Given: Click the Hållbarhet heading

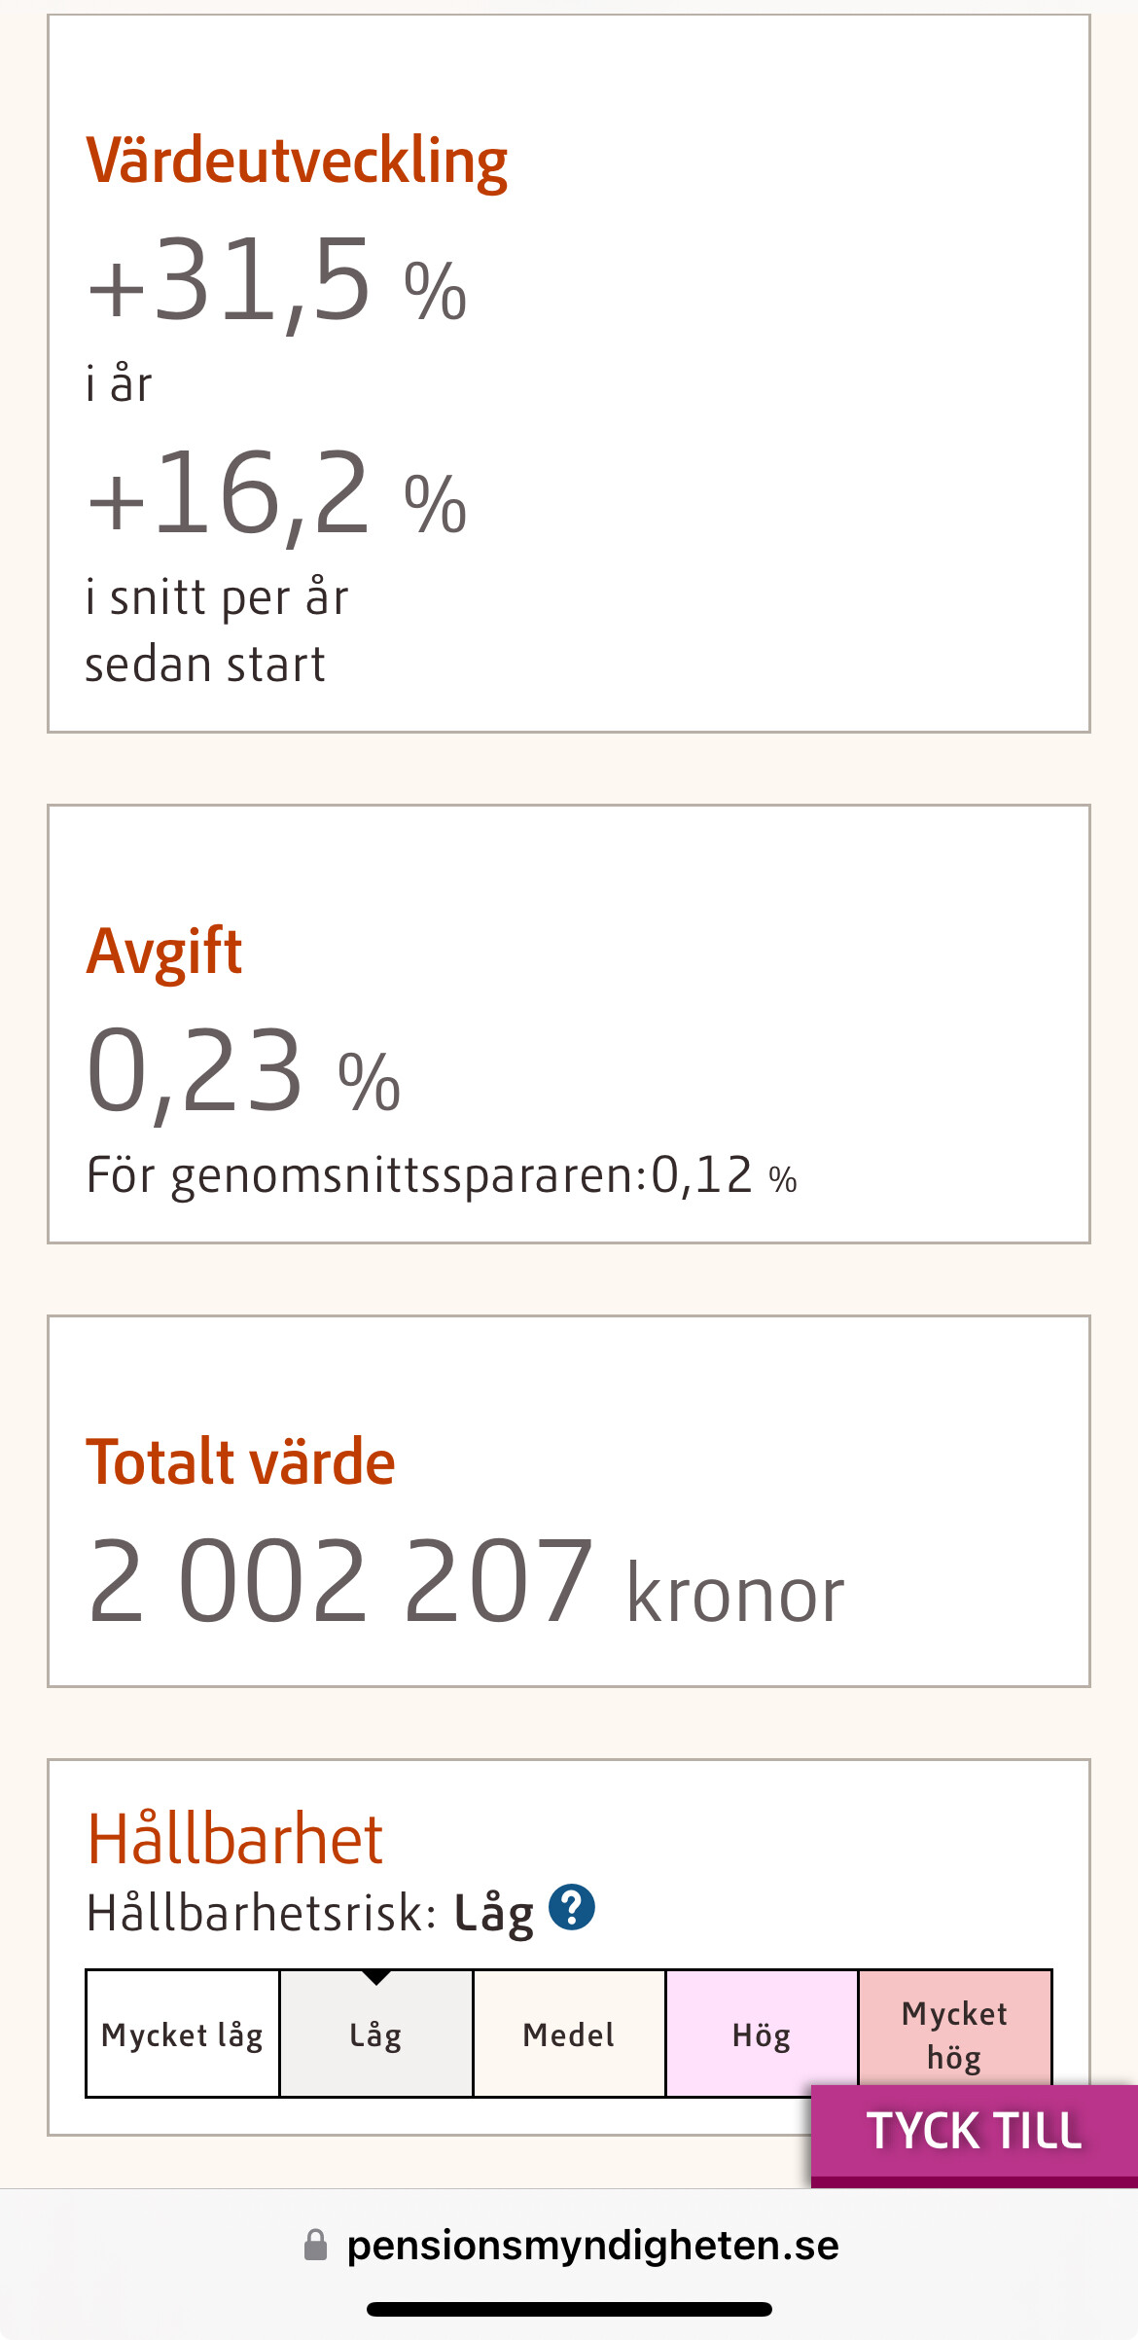Looking at the screenshot, I should point(235,1839).
